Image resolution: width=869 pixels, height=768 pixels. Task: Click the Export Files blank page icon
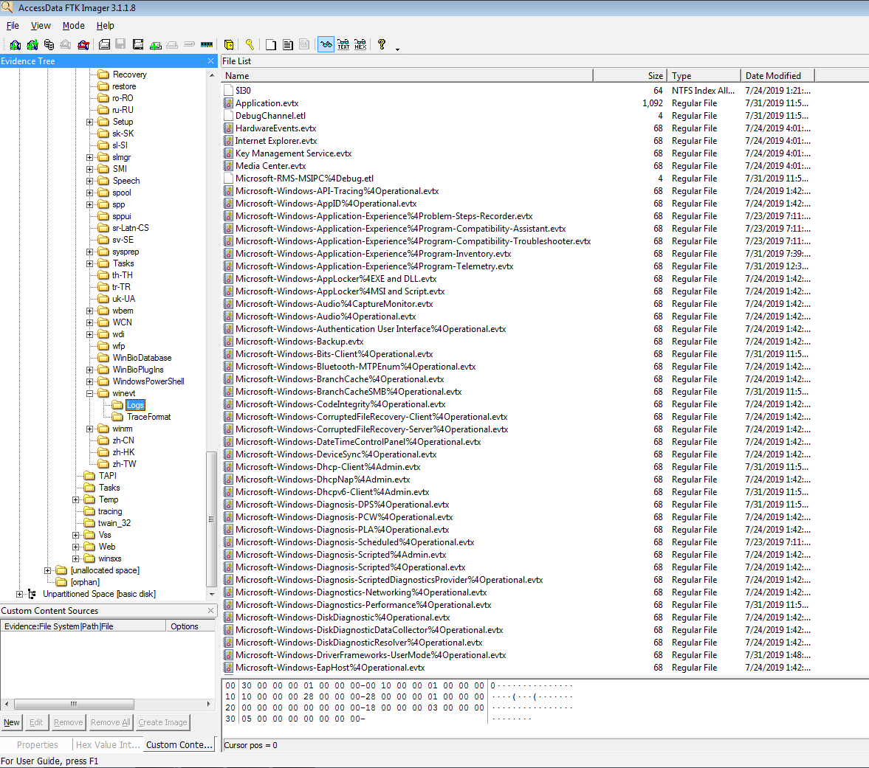click(271, 45)
